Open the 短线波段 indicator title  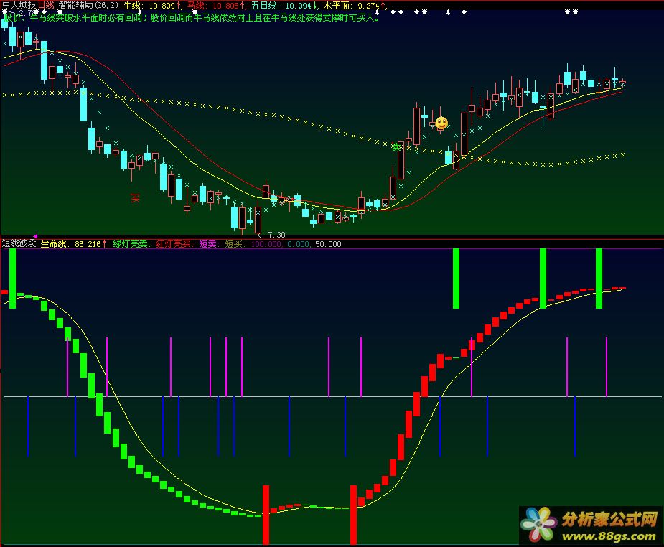click(19, 243)
